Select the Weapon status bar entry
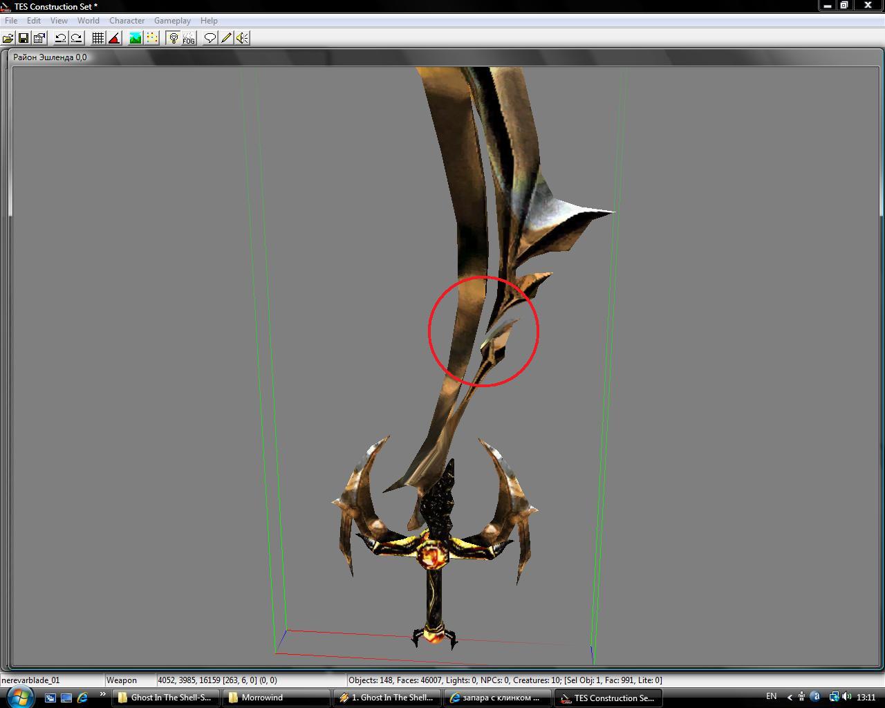Screen dimensions: 885x708 pyautogui.click(x=122, y=680)
